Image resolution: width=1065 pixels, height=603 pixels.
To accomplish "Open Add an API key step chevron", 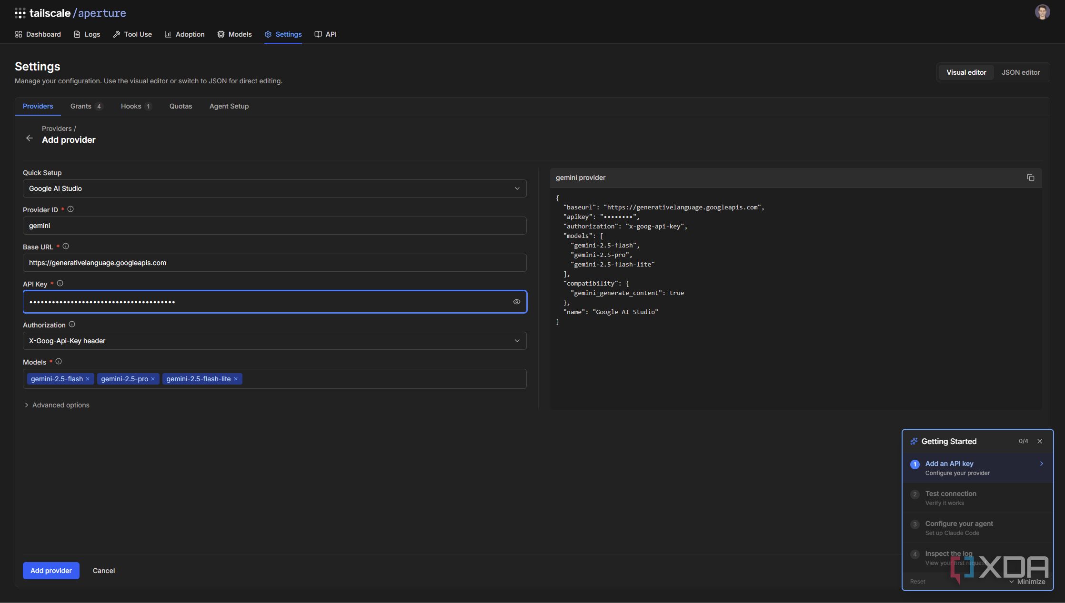I will point(1042,464).
